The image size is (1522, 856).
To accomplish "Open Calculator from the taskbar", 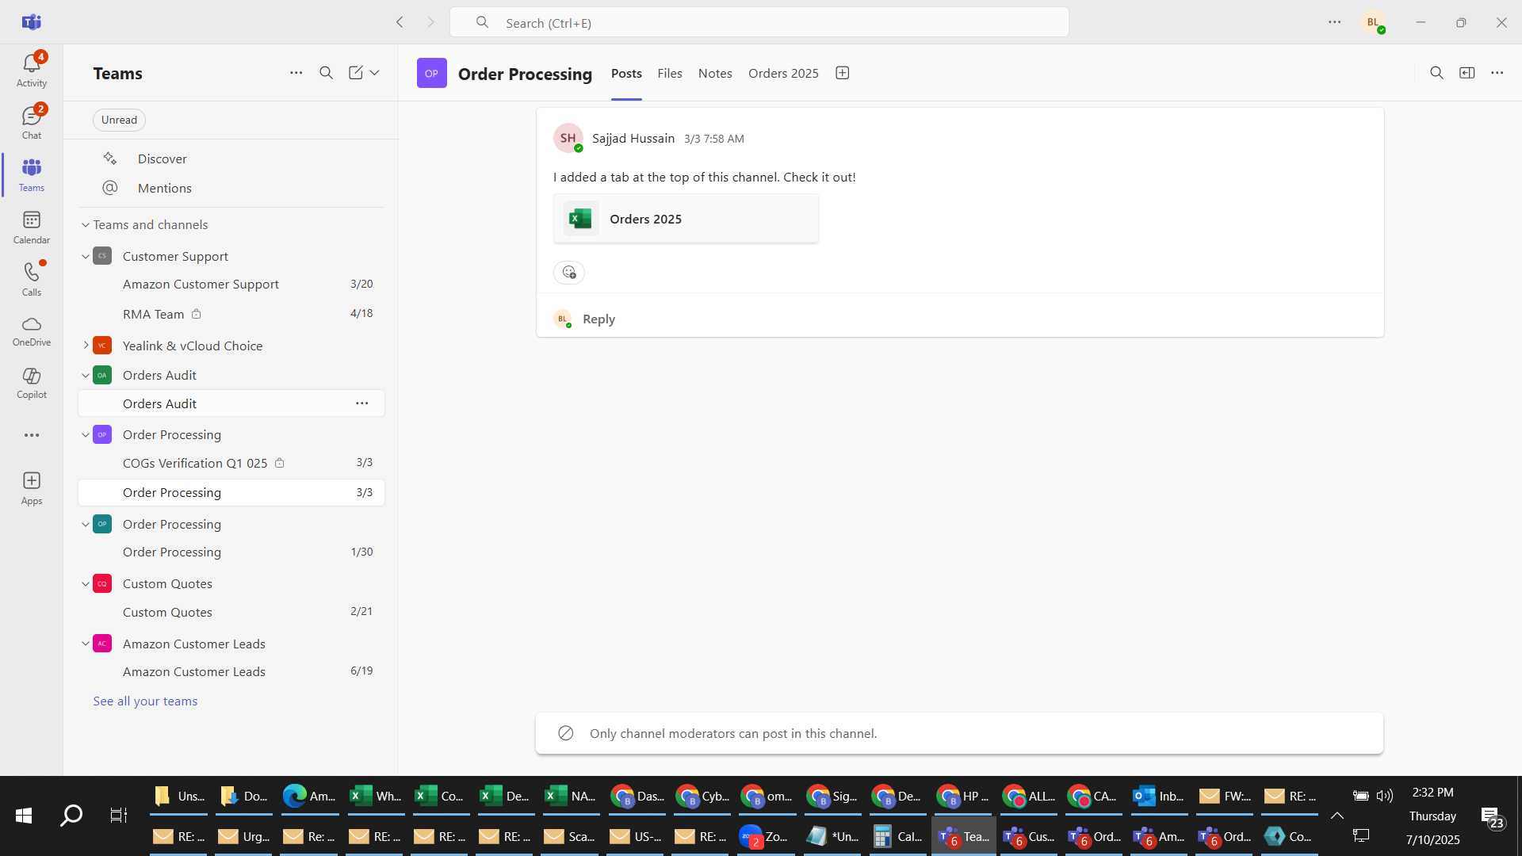I will pos(898,836).
